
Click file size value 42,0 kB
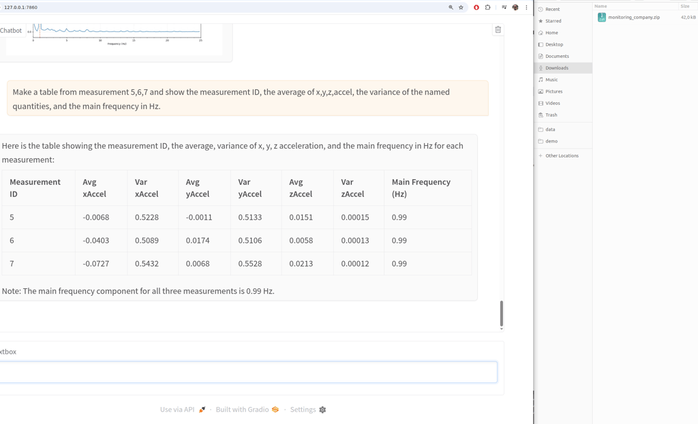point(688,17)
